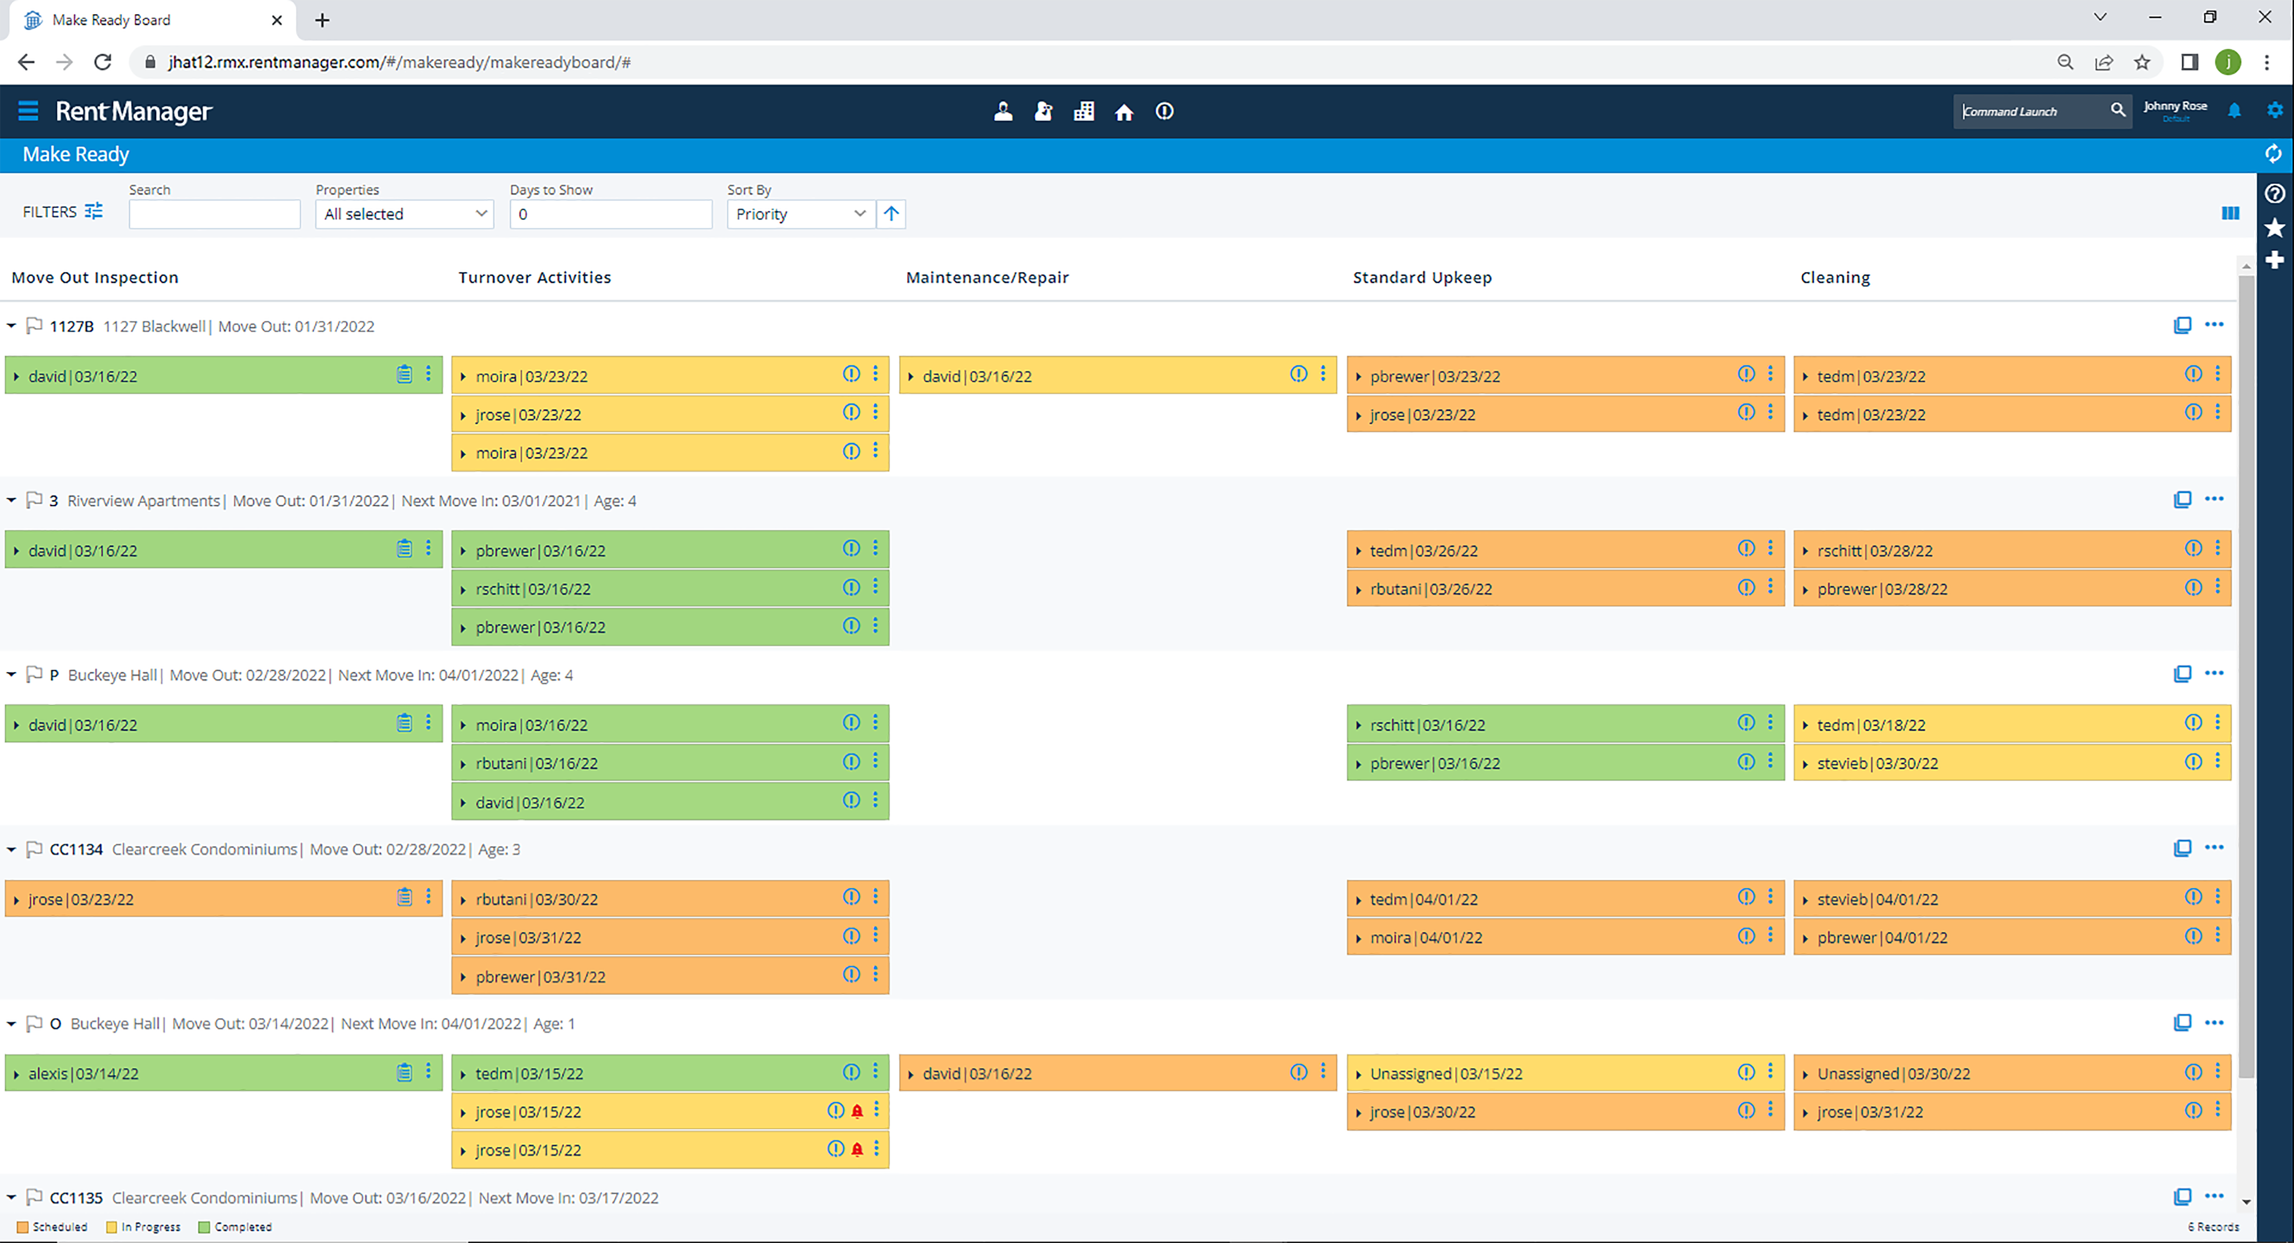The height and width of the screenshot is (1243, 2294).
Task: Open checklist icon on jrose 03/23/22 inspection card
Action: [404, 897]
